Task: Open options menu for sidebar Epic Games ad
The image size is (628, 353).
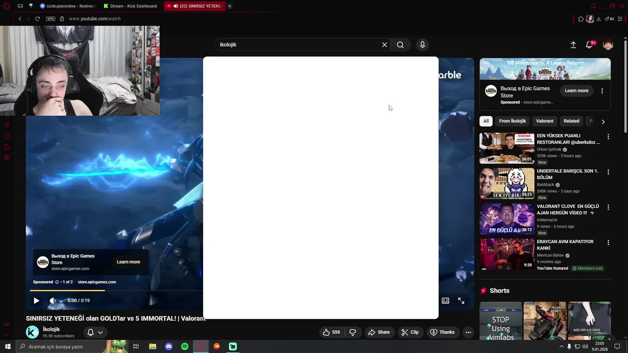Action: (602, 91)
